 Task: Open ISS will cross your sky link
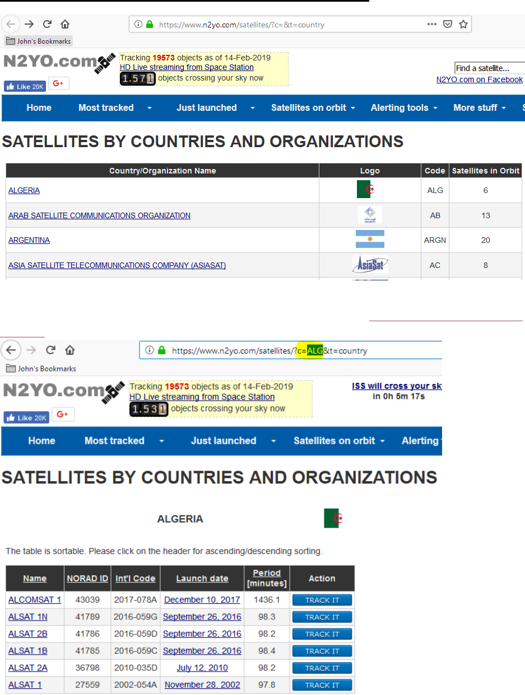tap(397, 386)
